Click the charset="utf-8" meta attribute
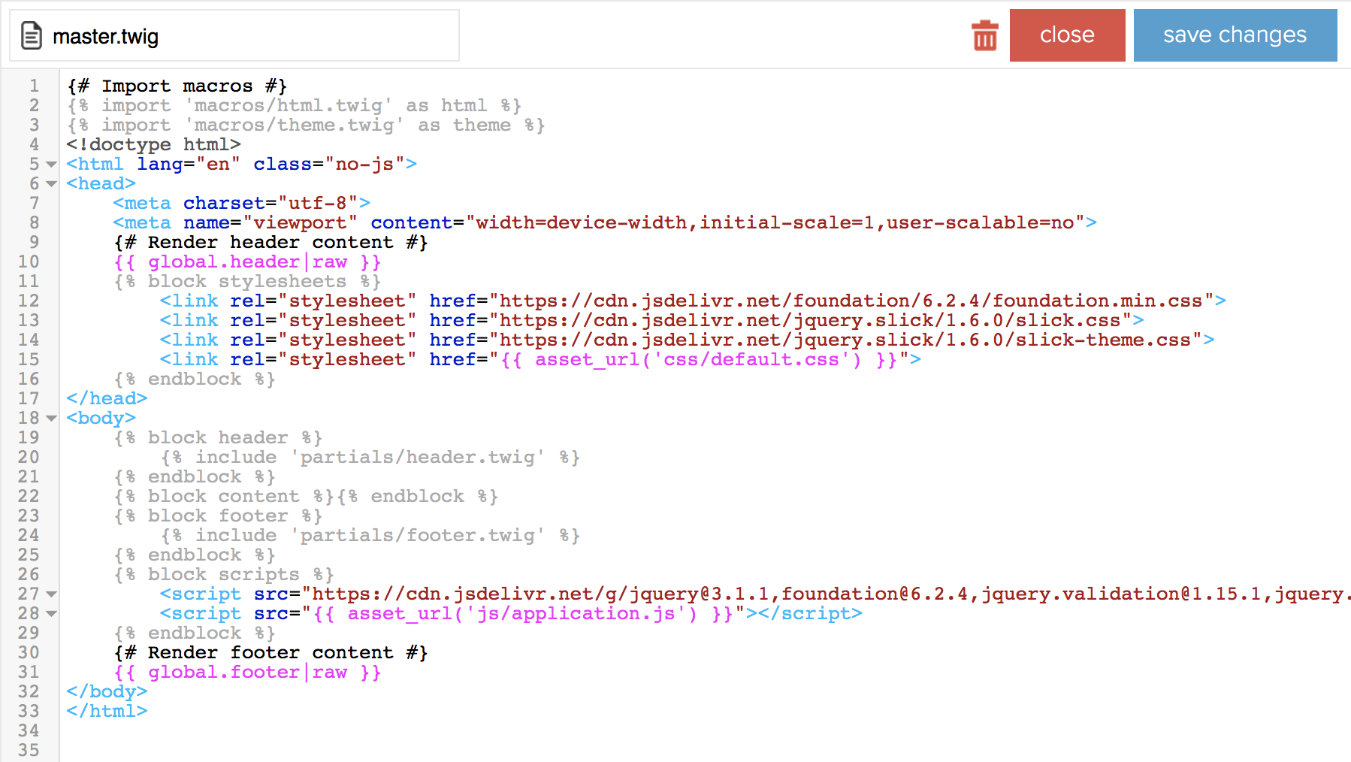 271,203
